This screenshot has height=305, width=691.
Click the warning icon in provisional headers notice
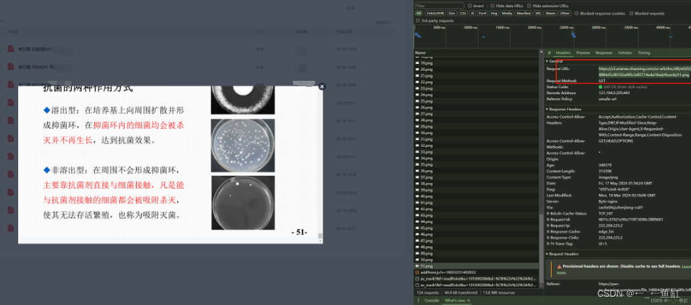559,267
